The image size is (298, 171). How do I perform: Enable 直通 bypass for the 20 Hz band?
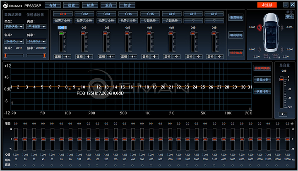[x=16, y=165]
